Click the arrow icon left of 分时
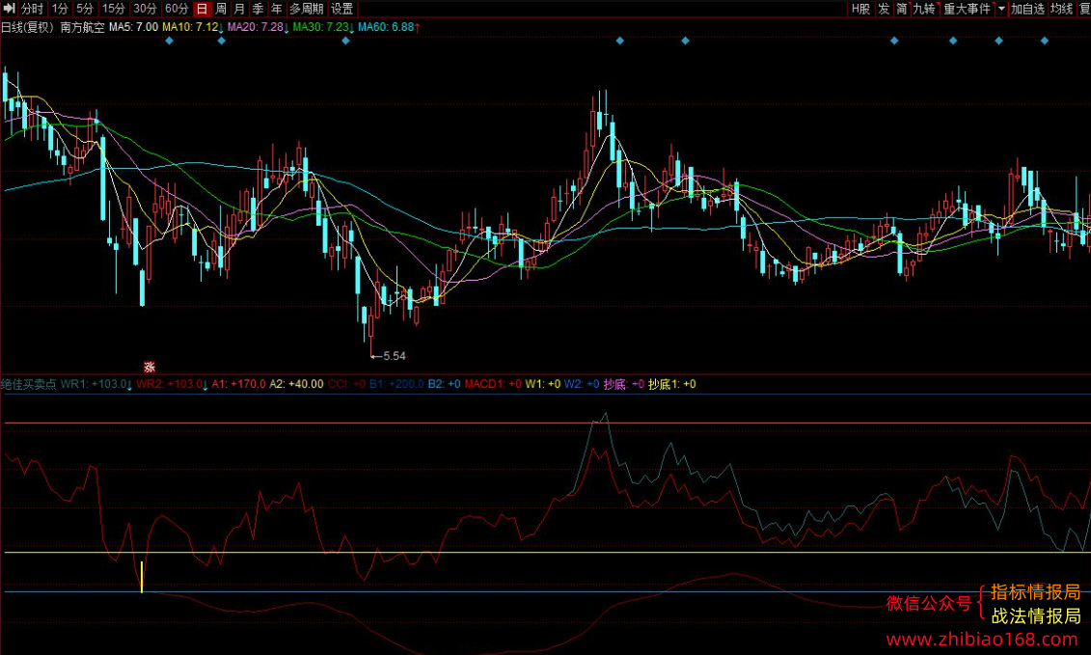The image size is (1091, 655). (9, 9)
